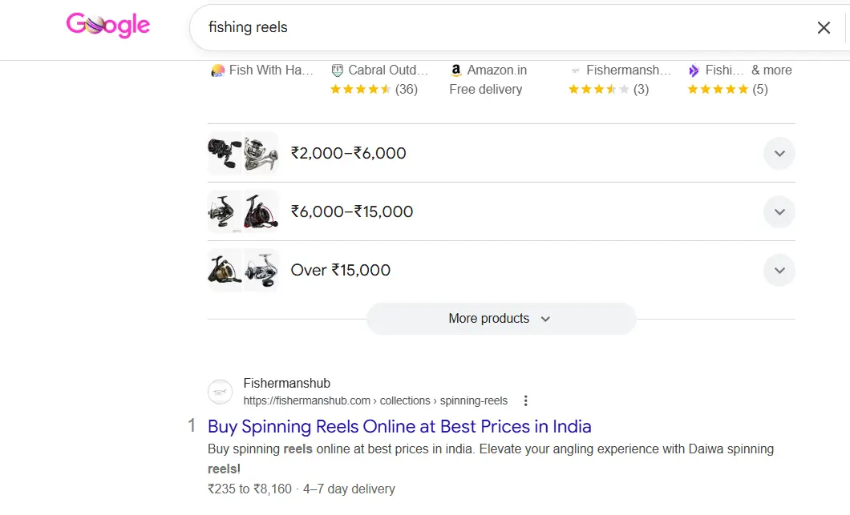Image resolution: width=850 pixels, height=515 pixels.
Task: Expand the ₹6,000–₹15,000 price range
Action: (x=779, y=212)
